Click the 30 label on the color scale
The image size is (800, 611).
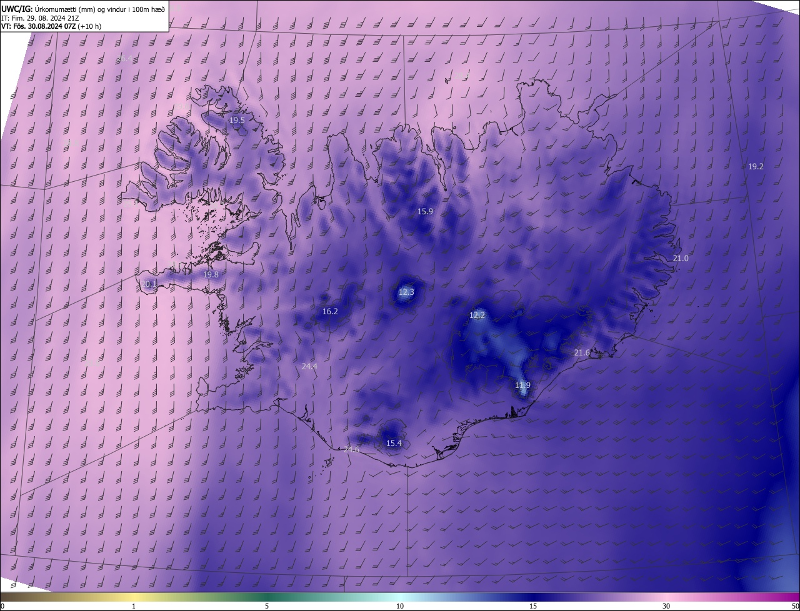point(666,606)
